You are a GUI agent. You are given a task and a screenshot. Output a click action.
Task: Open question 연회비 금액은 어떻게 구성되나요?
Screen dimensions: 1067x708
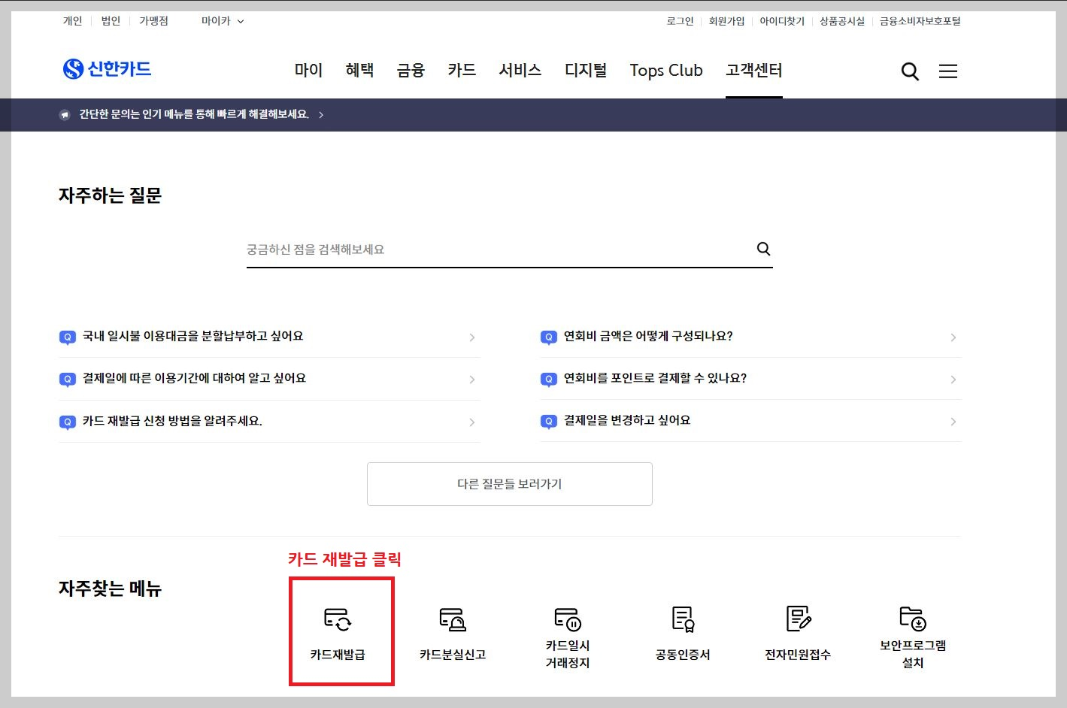[x=648, y=336]
